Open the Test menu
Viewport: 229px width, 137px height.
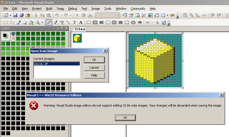[x=84, y=9]
